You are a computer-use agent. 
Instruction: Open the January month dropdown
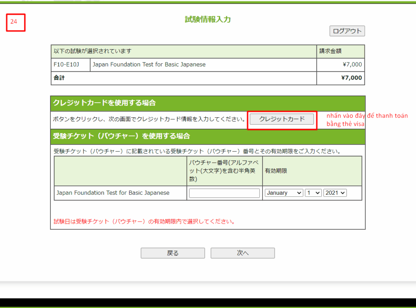(x=284, y=193)
